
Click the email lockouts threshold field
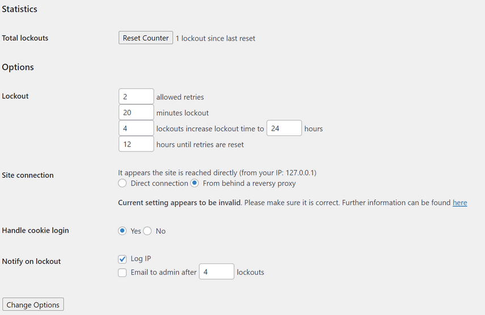pos(216,272)
